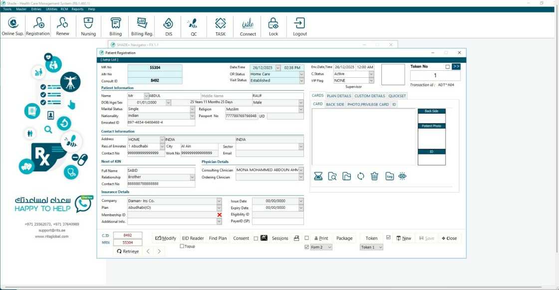The height and width of the screenshot is (290, 559).
Task: Click the search-document icon under card preview
Action: 332,176
